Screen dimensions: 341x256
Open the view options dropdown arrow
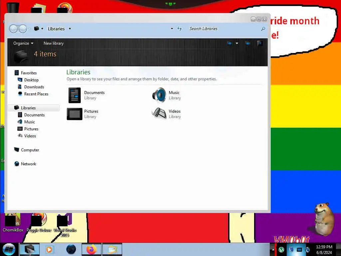pyautogui.click(x=237, y=43)
